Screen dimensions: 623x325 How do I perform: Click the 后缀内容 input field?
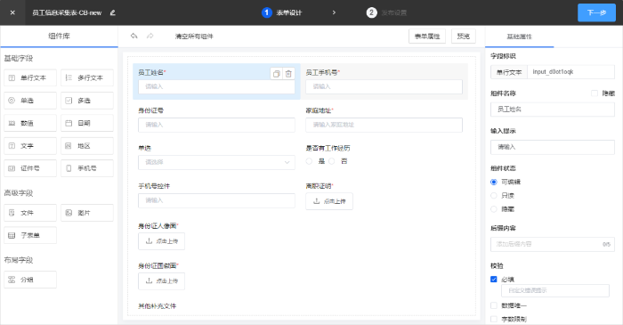(553, 244)
